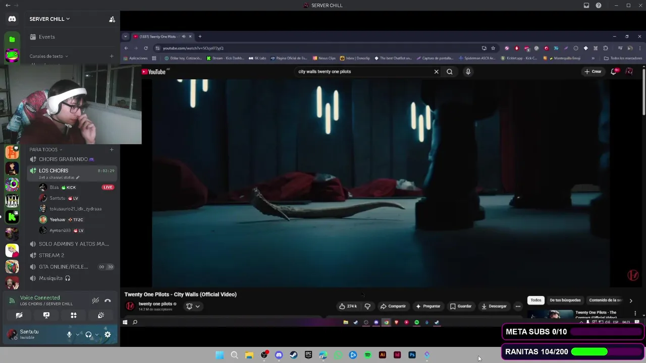Open the Nexus Clips bookmark
Image resolution: width=646 pixels, height=363 pixels.
324,58
